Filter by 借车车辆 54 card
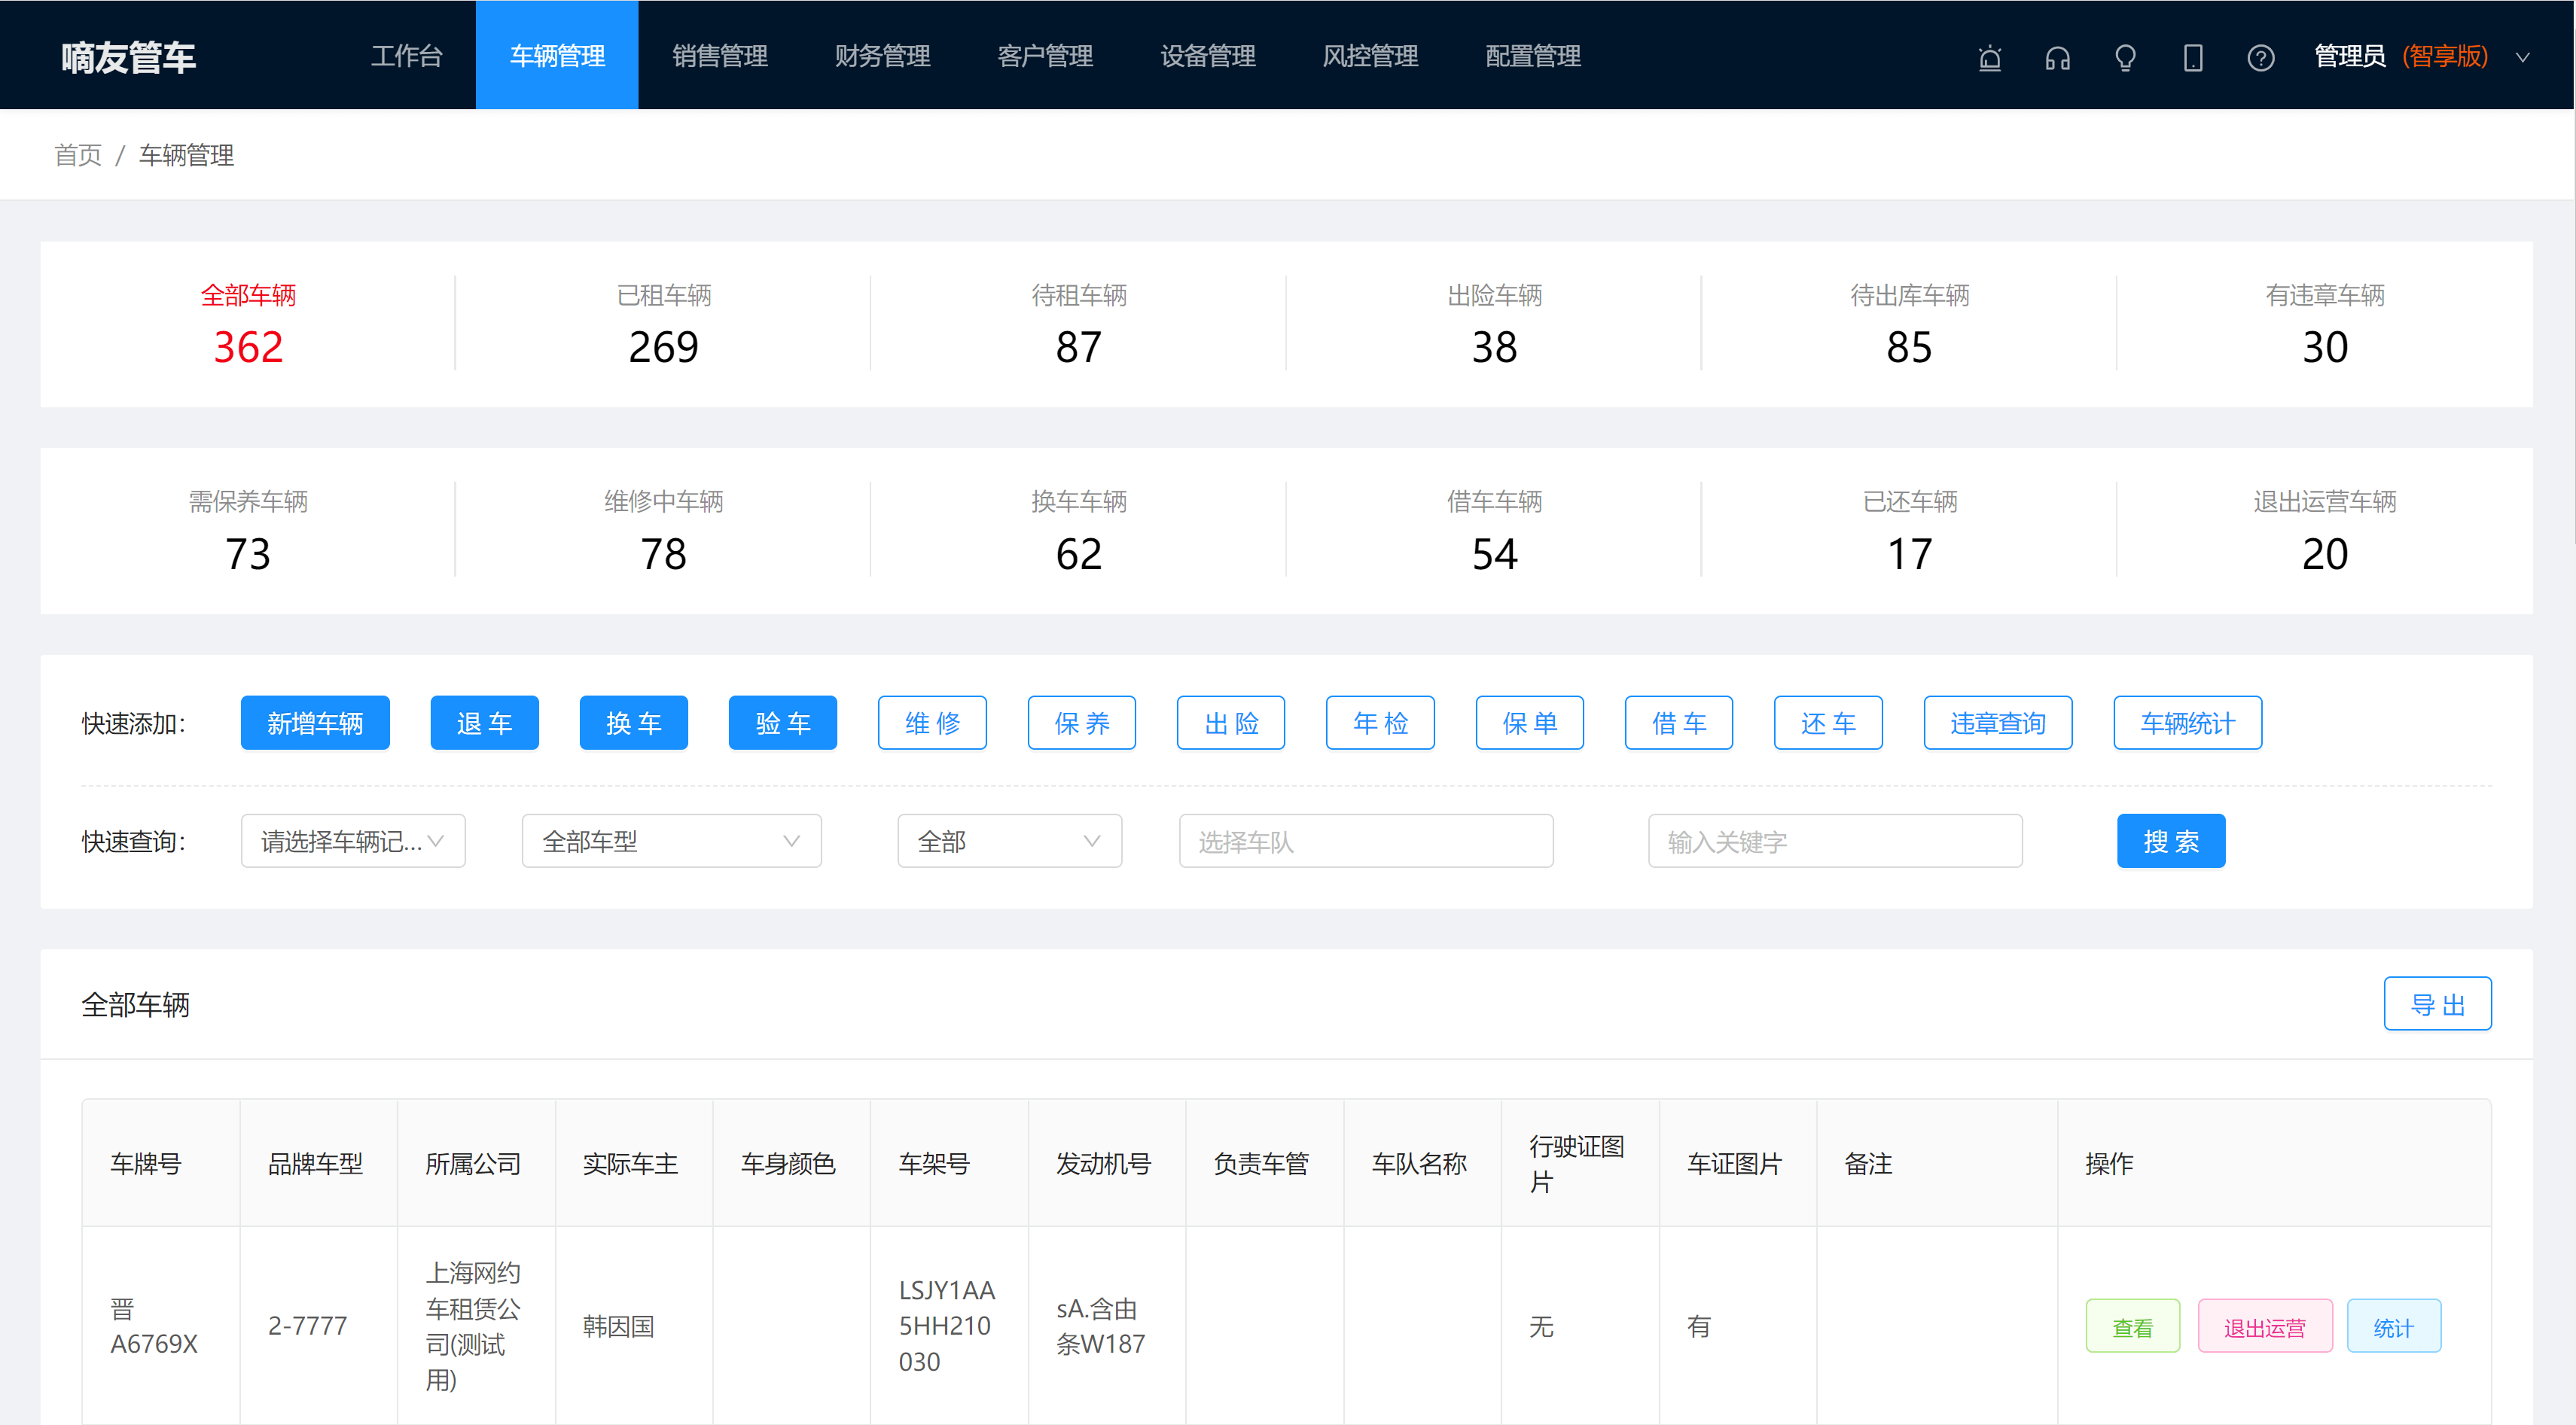 click(1495, 530)
